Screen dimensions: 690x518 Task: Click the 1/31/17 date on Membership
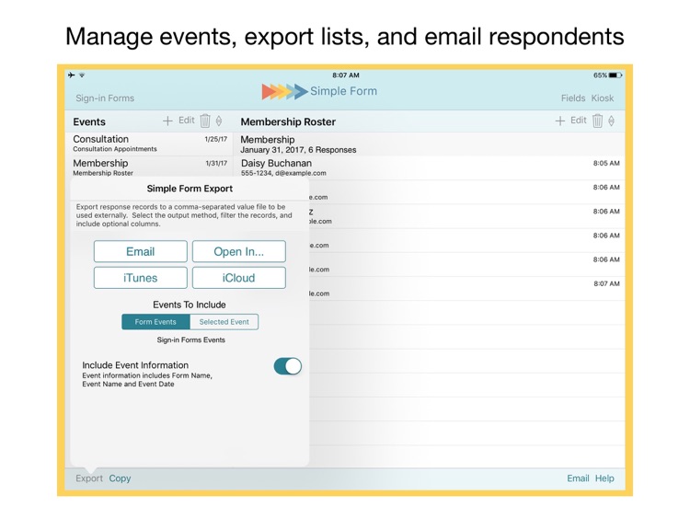216,163
